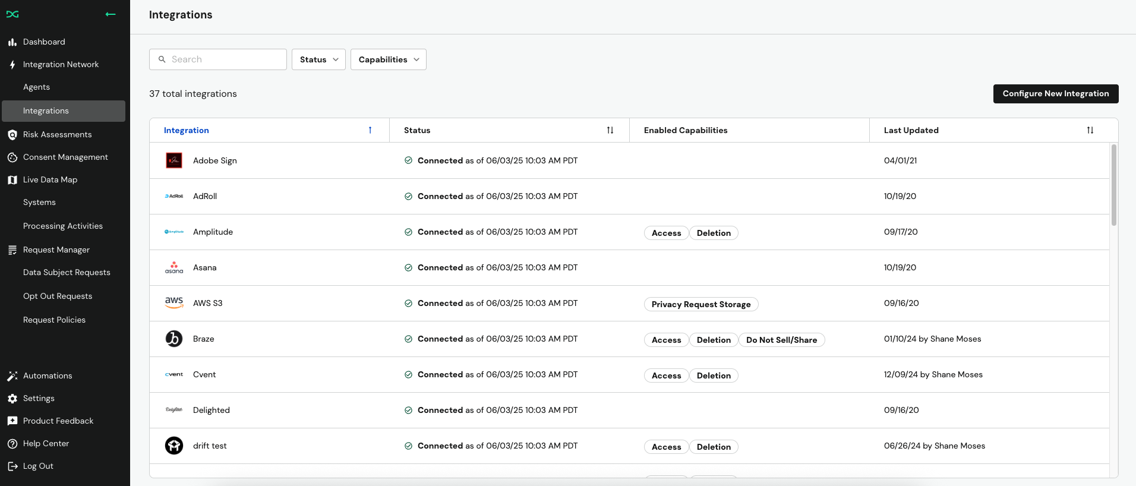
Task: Open the Capabilities filter dropdown
Action: tap(389, 59)
